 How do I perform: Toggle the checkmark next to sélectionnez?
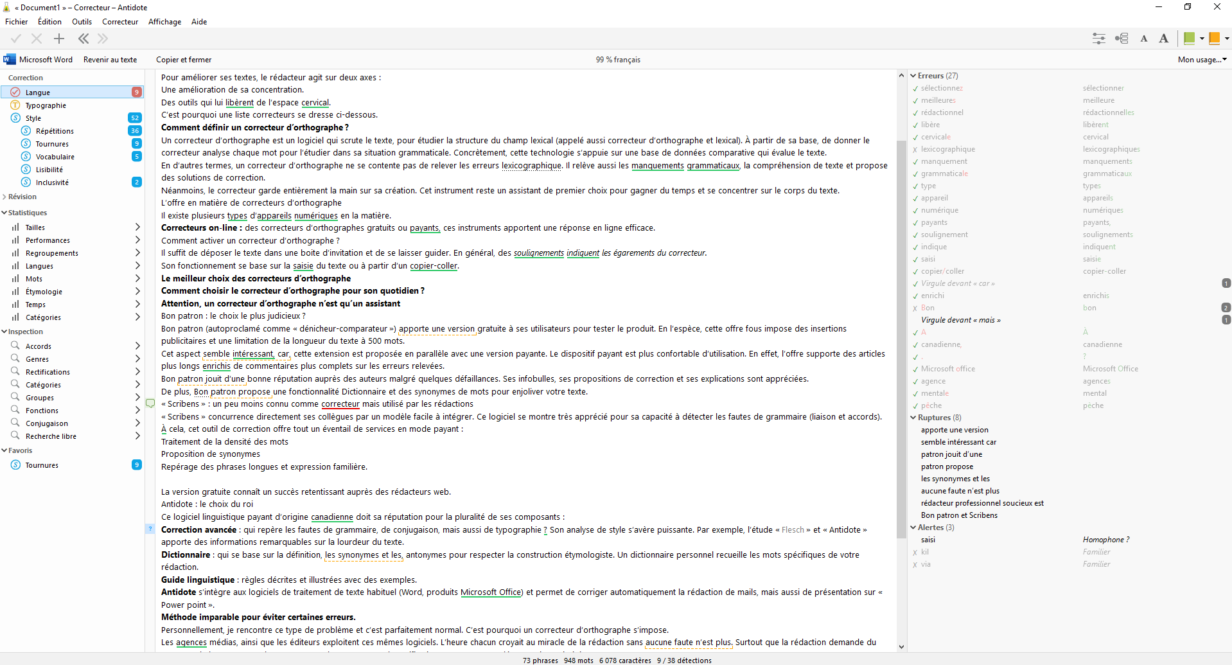click(x=915, y=88)
